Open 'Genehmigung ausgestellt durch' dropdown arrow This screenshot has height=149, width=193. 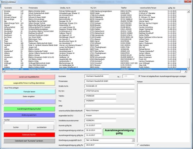pyautogui.click(x=133, y=140)
